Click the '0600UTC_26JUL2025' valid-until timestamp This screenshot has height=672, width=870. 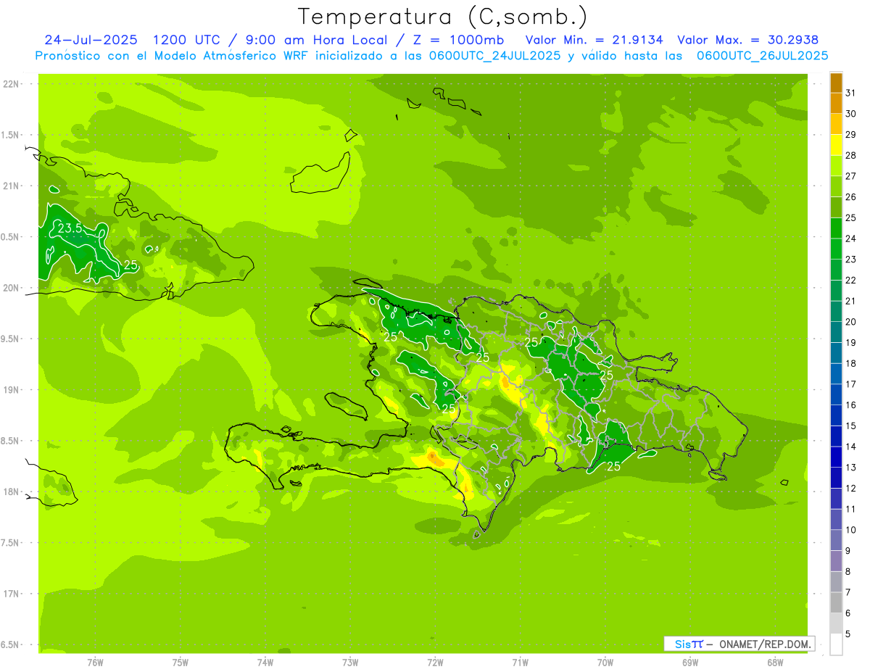pos(762,56)
